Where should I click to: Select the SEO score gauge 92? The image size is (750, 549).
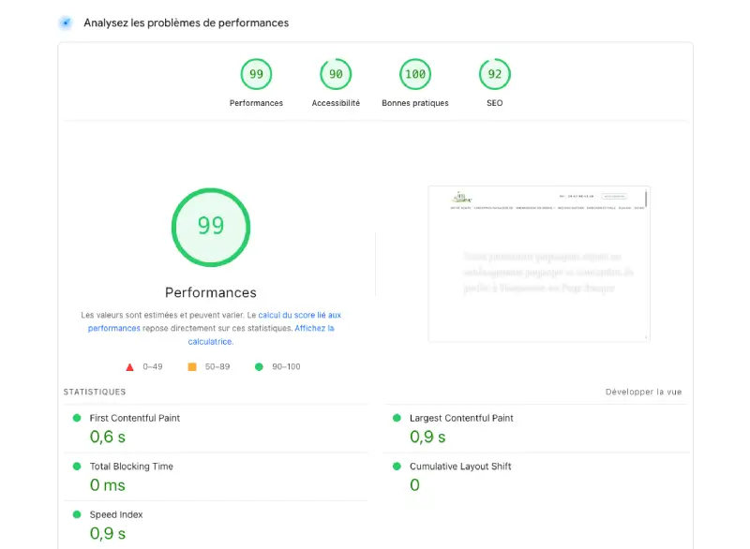click(494, 74)
